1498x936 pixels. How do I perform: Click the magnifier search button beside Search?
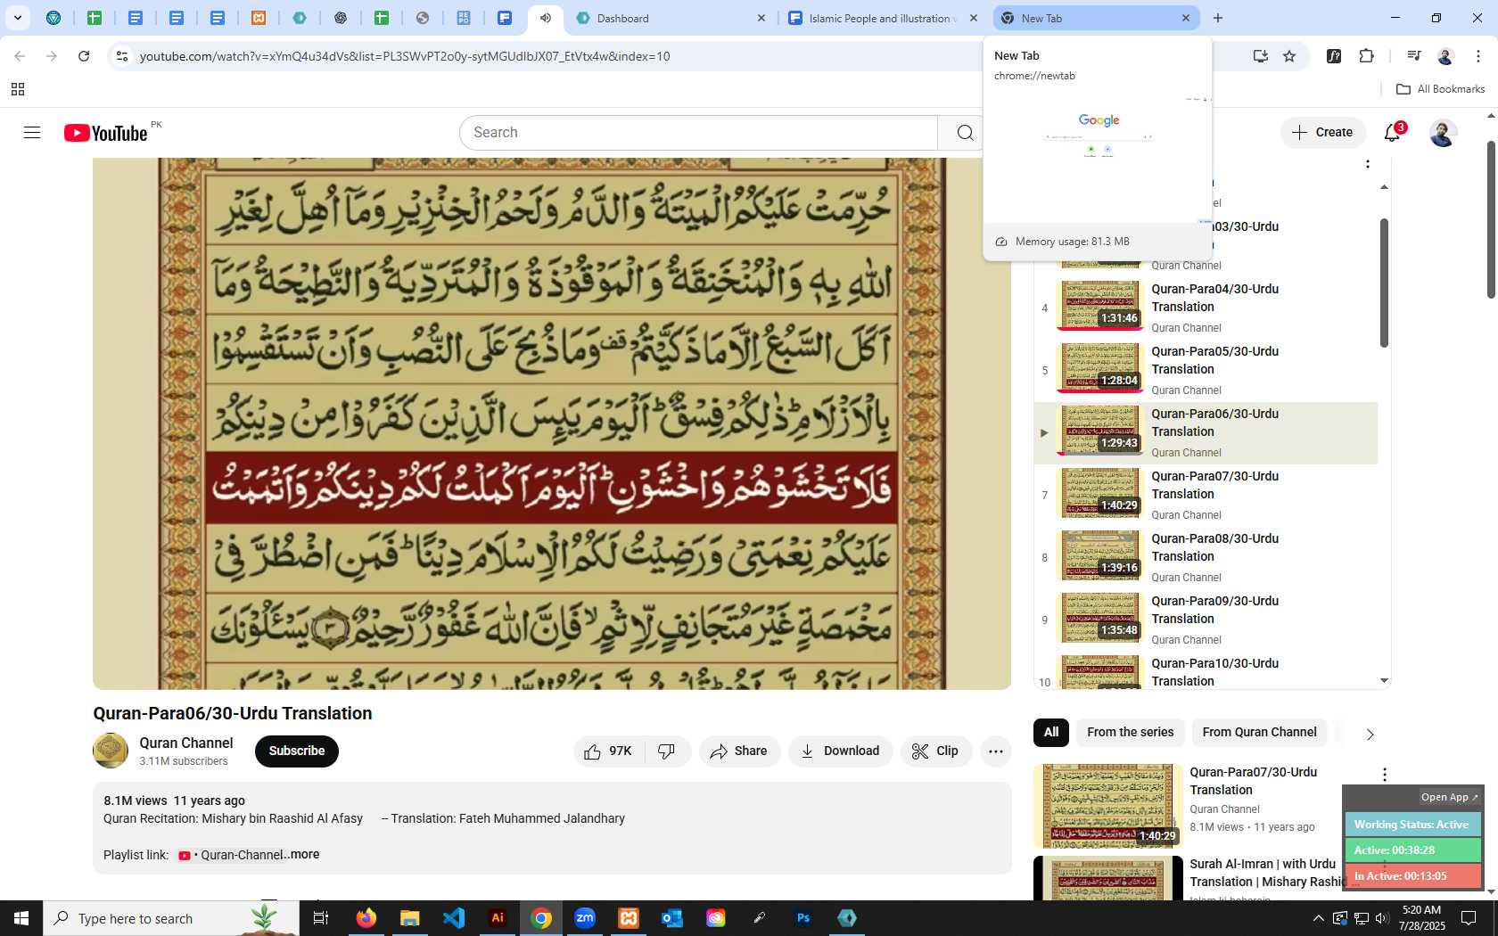[x=965, y=133]
